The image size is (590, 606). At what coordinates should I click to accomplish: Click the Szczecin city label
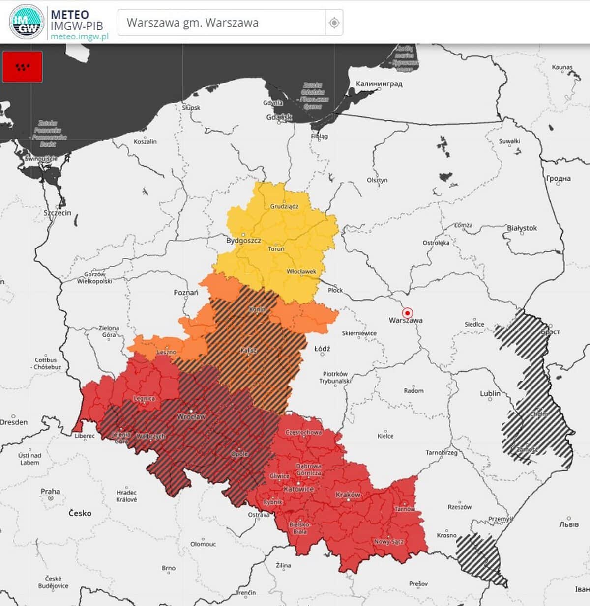click(58, 213)
